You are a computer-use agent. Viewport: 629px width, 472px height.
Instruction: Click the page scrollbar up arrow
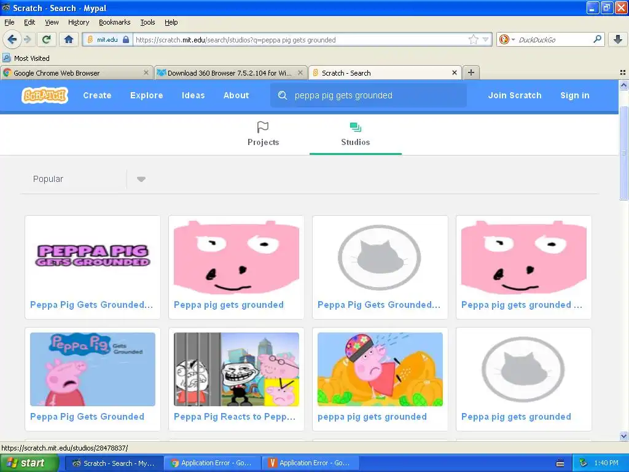tap(623, 85)
